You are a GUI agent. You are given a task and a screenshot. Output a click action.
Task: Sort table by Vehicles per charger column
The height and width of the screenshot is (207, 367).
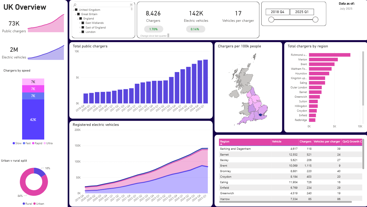click(x=327, y=142)
